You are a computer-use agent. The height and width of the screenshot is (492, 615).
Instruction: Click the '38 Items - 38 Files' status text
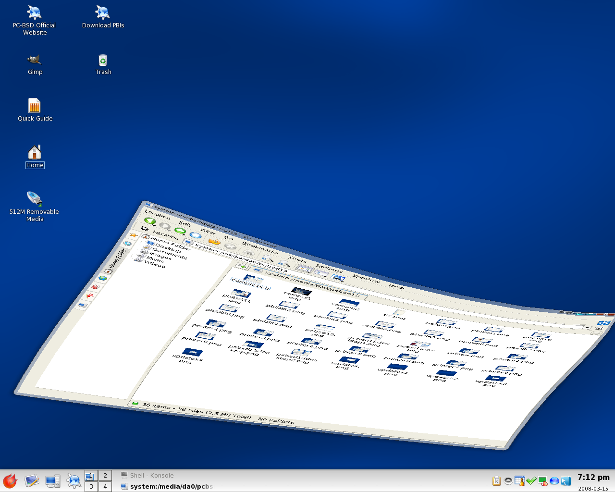tap(197, 410)
